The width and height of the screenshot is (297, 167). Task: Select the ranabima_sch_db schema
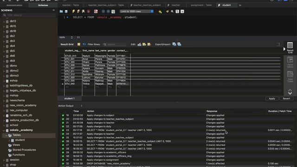tap(21, 116)
